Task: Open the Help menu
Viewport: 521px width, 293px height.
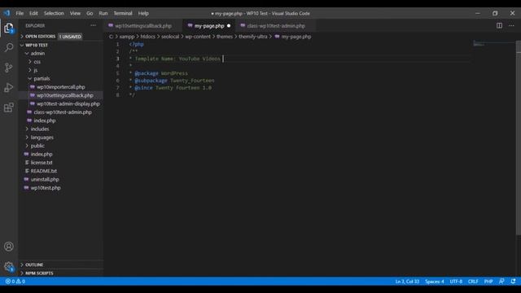Action: tap(143, 13)
